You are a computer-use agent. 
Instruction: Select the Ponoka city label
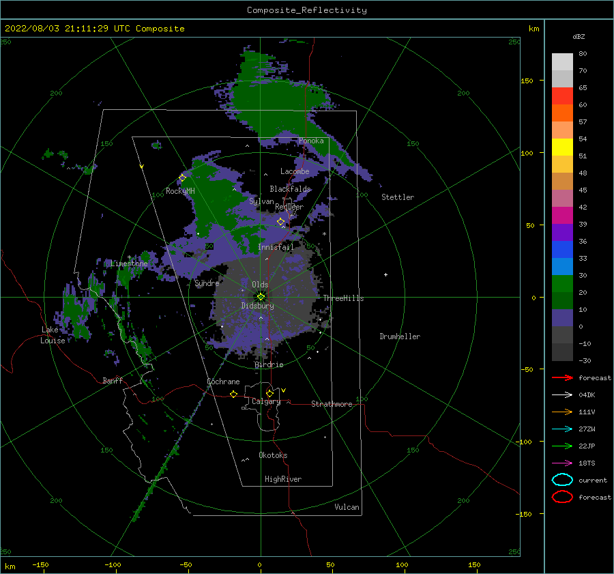311,141
